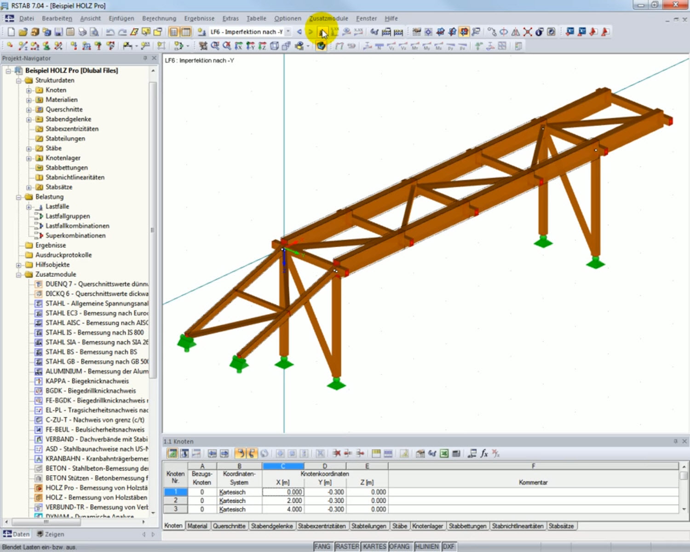The width and height of the screenshot is (690, 552).
Task: Expand the Hilfsobjekte tree node
Action: [x=18, y=265]
